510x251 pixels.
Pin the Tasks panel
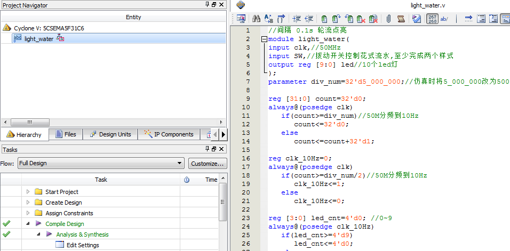coord(207,149)
